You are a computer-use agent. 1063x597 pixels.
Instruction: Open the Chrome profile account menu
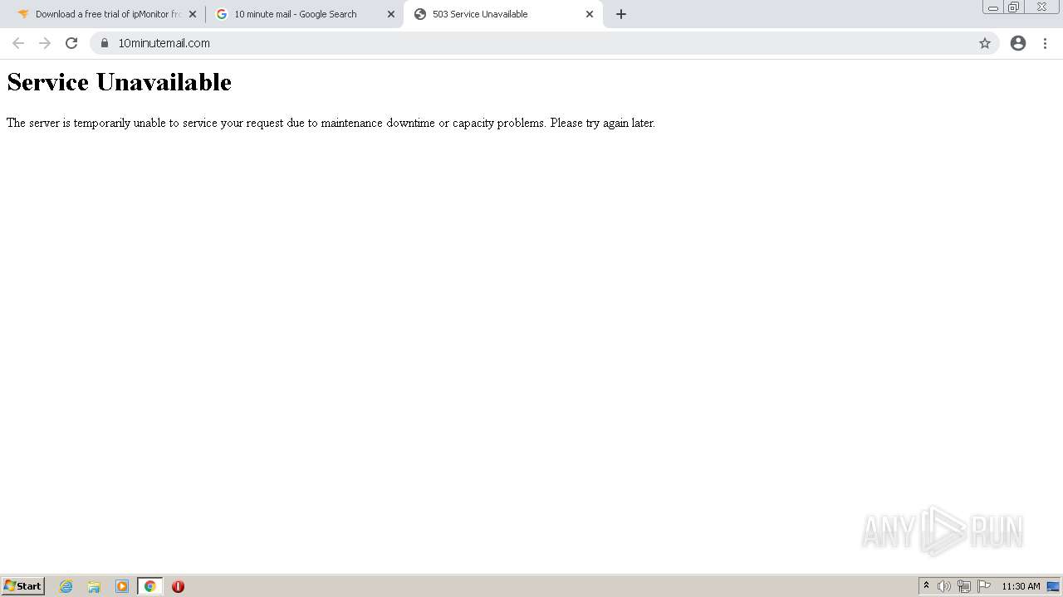coord(1018,43)
